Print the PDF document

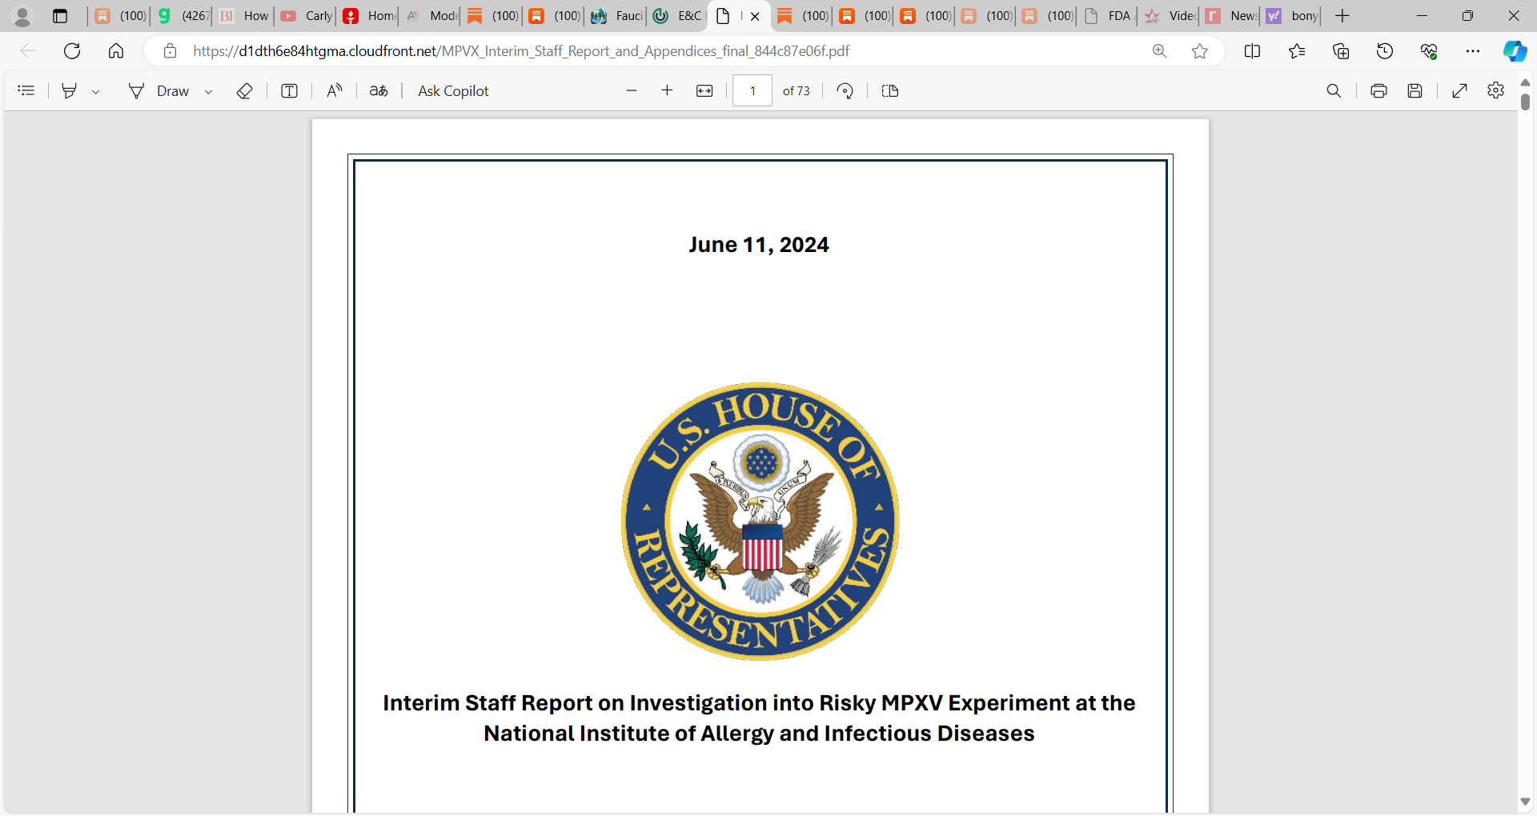[1378, 91]
